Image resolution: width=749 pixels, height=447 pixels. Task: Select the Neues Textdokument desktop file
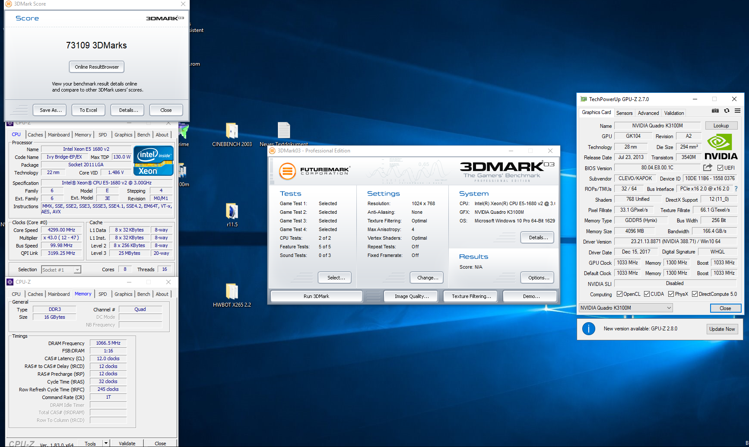284,135
